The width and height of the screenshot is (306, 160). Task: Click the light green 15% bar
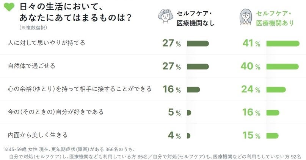tap(272, 135)
